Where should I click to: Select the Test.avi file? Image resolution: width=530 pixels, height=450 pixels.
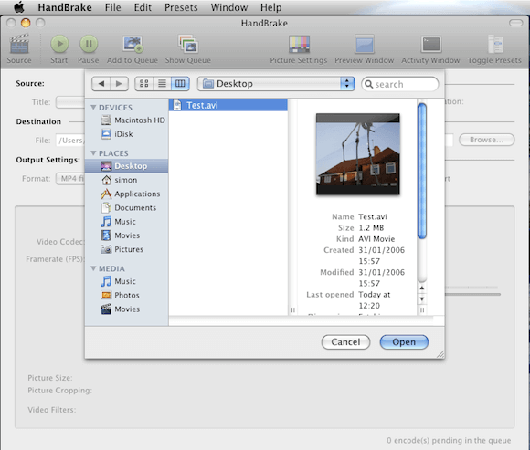(x=228, y=105)
